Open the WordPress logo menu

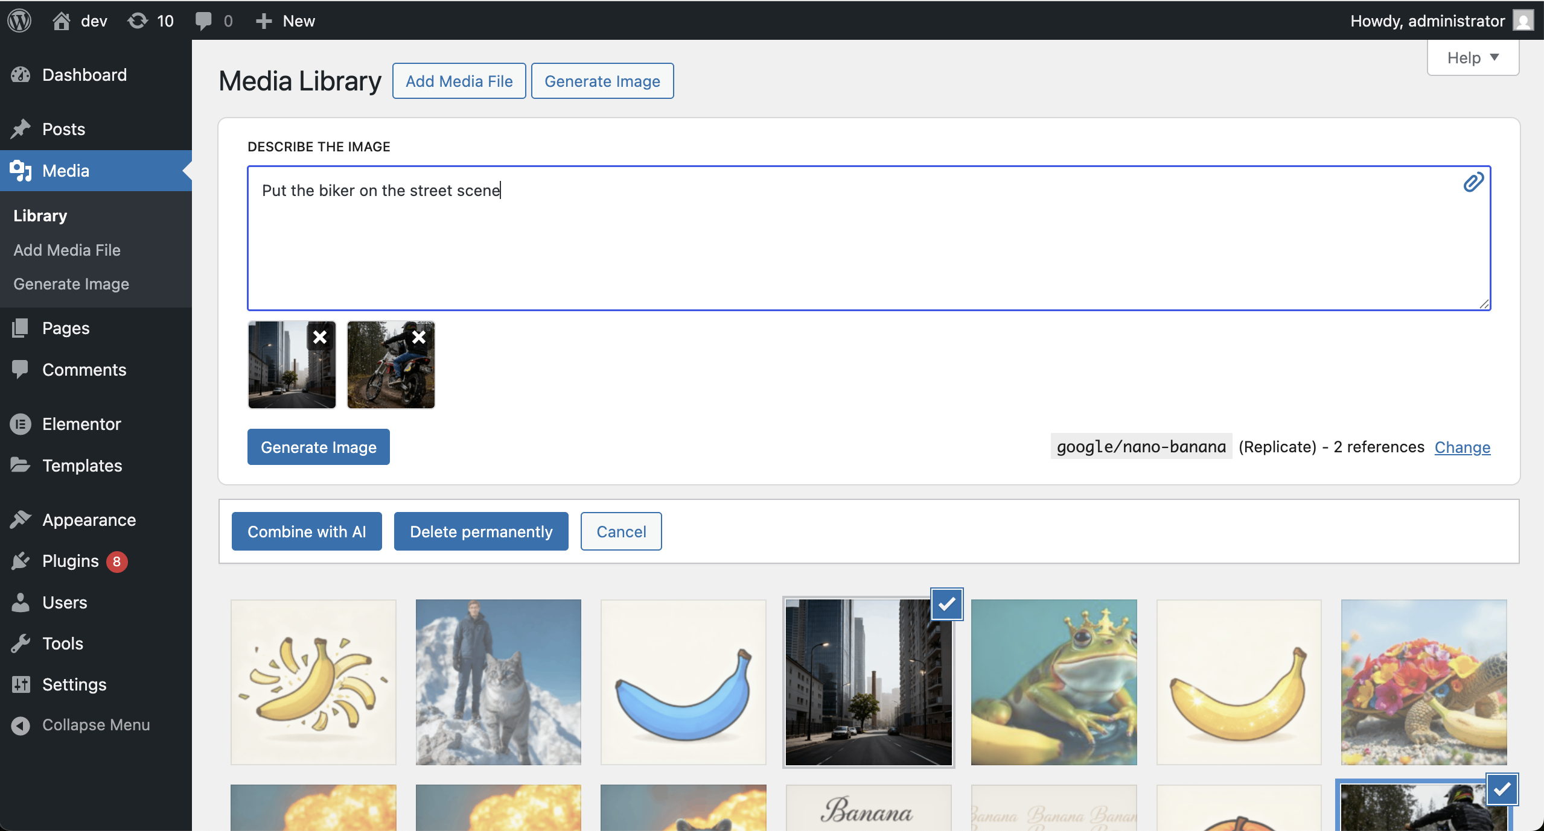coord(19,21)
